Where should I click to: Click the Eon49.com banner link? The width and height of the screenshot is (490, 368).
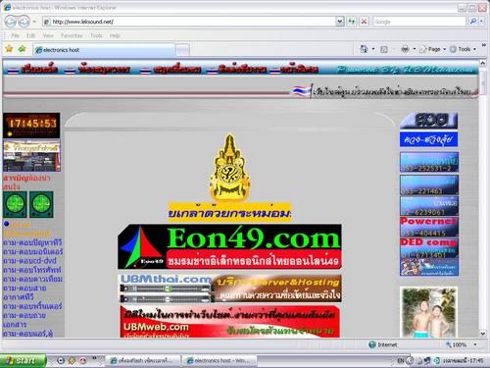(x=229, y=246)
